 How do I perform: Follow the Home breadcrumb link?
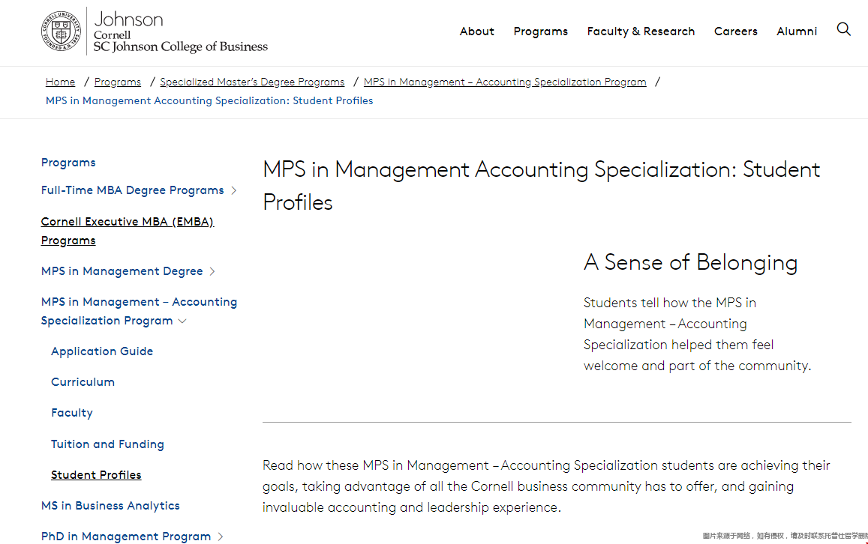pos(60,82)
